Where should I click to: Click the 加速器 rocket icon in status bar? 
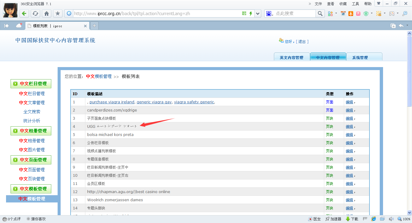[333, 219]
